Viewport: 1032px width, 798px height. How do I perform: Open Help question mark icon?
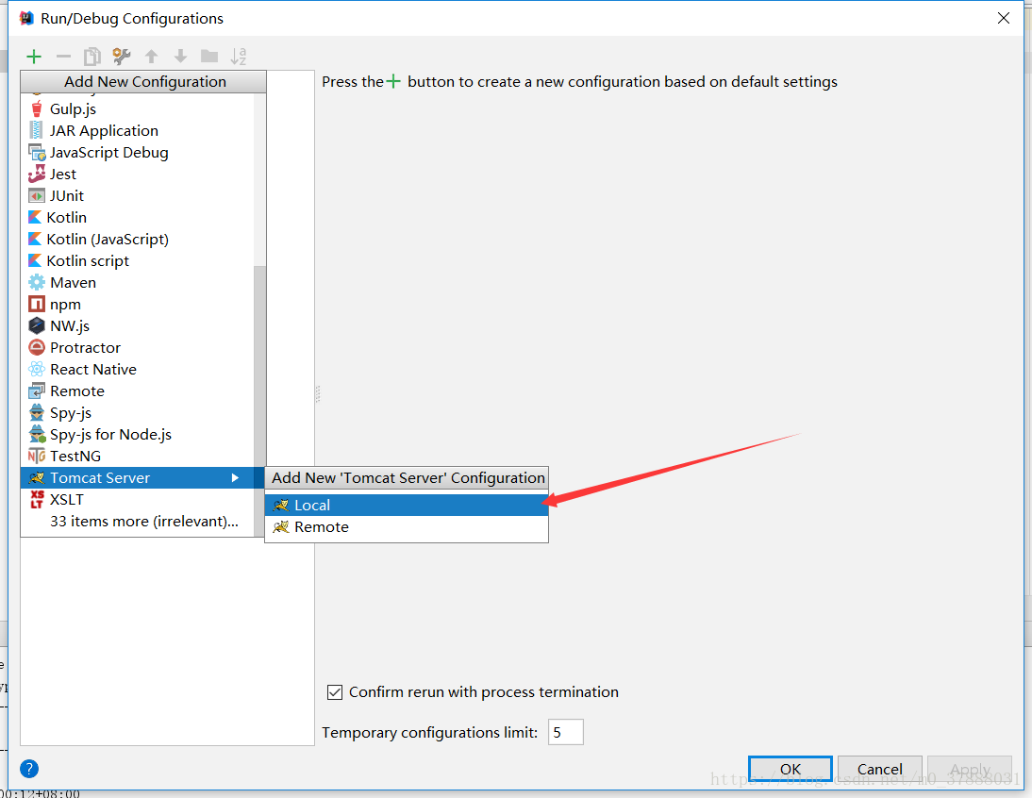point(29,769)
